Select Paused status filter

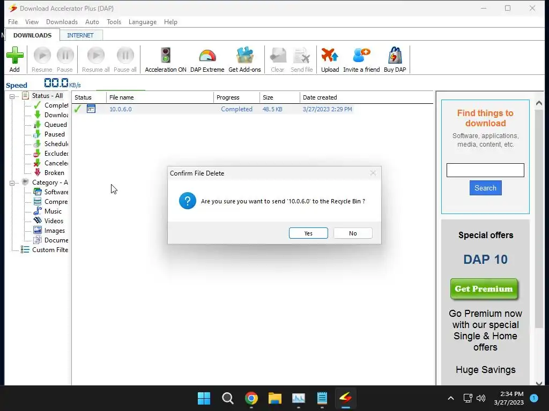pyautogui.click(x=49, y=134)
